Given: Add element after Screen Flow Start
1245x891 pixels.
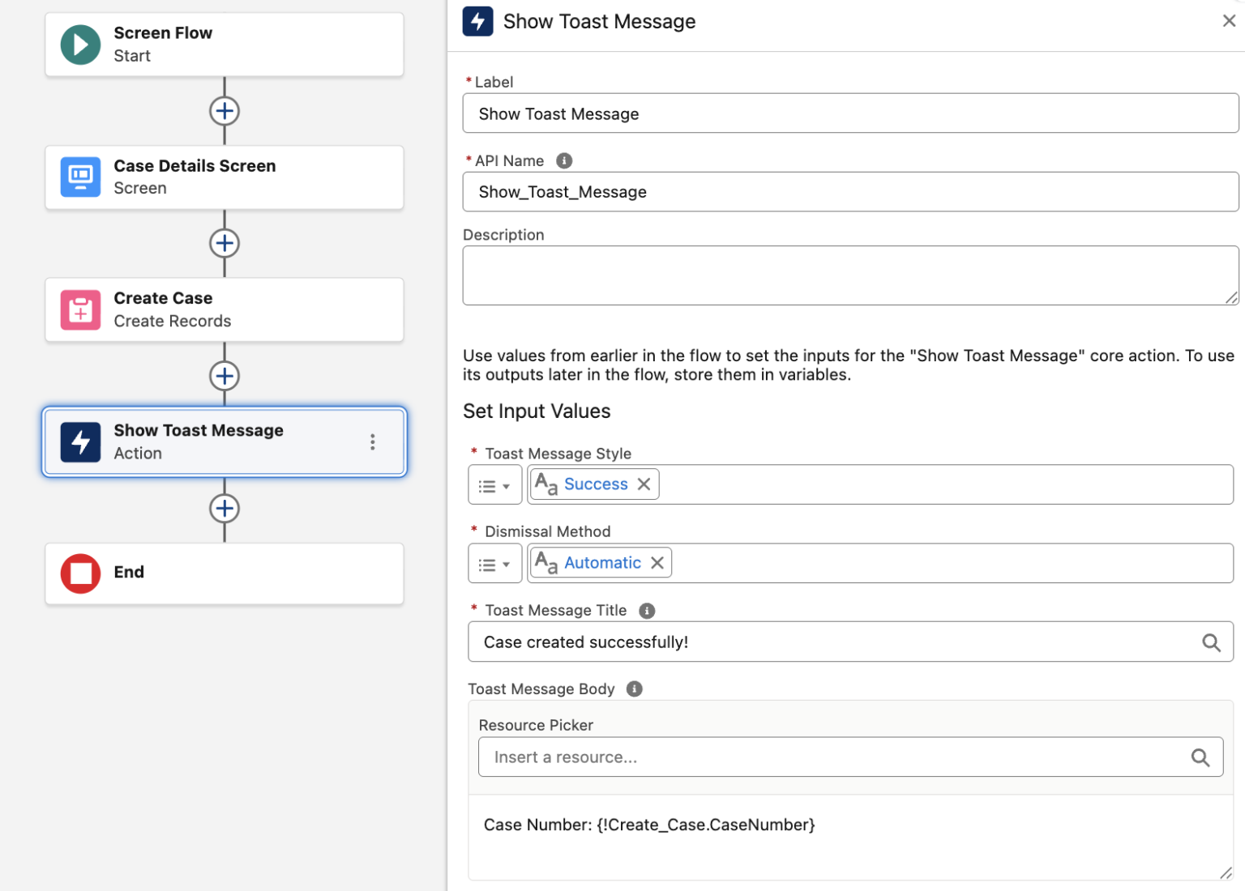Looking at the screenshot, I should 225,111.
